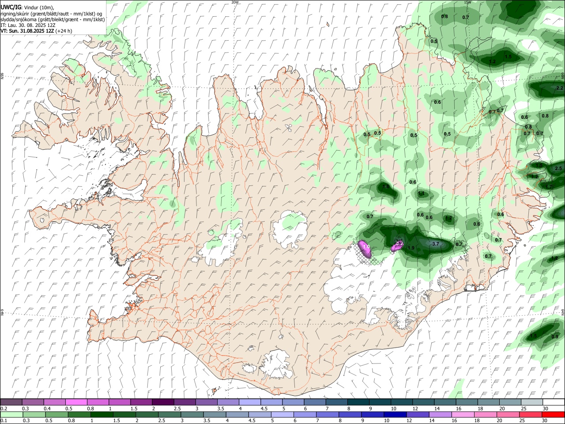Click the 1.9 precipitation value on the map
Viewport: 565px width, 424px height.
(x=411, y=248)
